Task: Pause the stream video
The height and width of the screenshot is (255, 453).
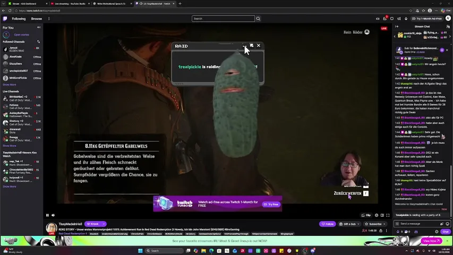Action: tap(47, 215)
